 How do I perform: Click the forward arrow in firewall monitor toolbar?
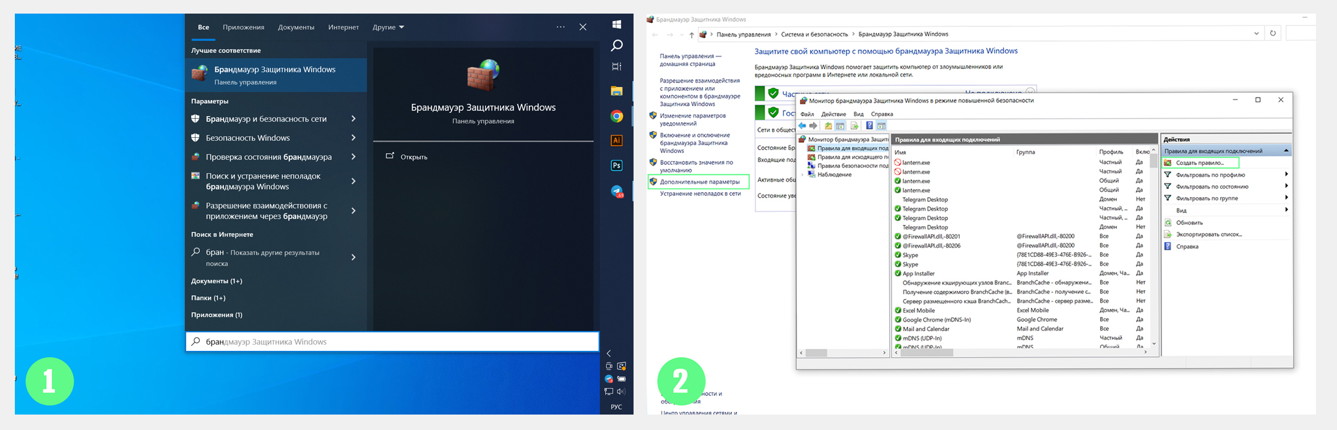point(813,126)
